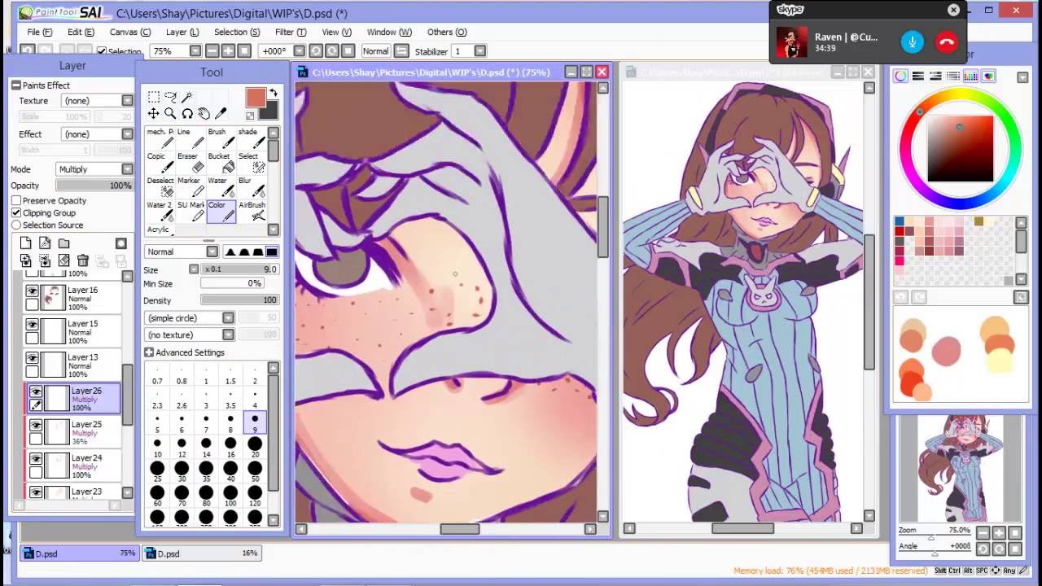
Task: Open the Canvas menu
Action: click(x=130, y=32)
